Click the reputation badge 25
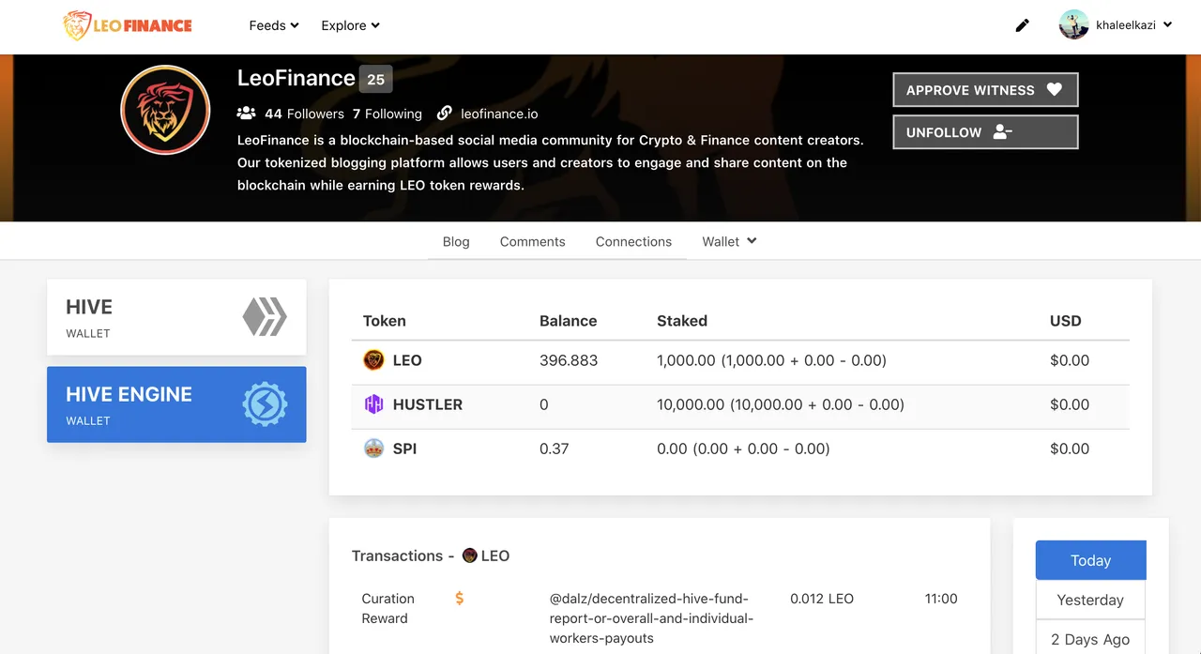The image size is (1201, 654). (x=375, y=79)
